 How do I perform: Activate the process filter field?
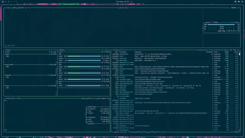122,50
